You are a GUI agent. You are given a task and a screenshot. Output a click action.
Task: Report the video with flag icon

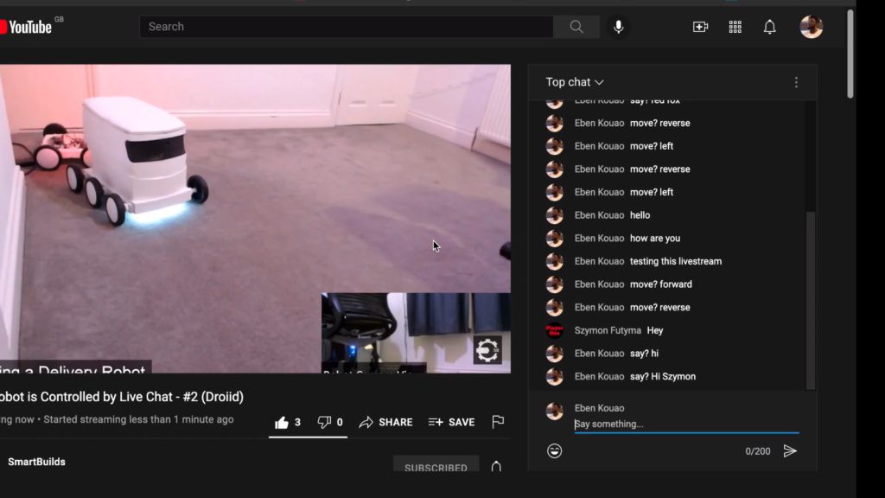tap(498, 422)
